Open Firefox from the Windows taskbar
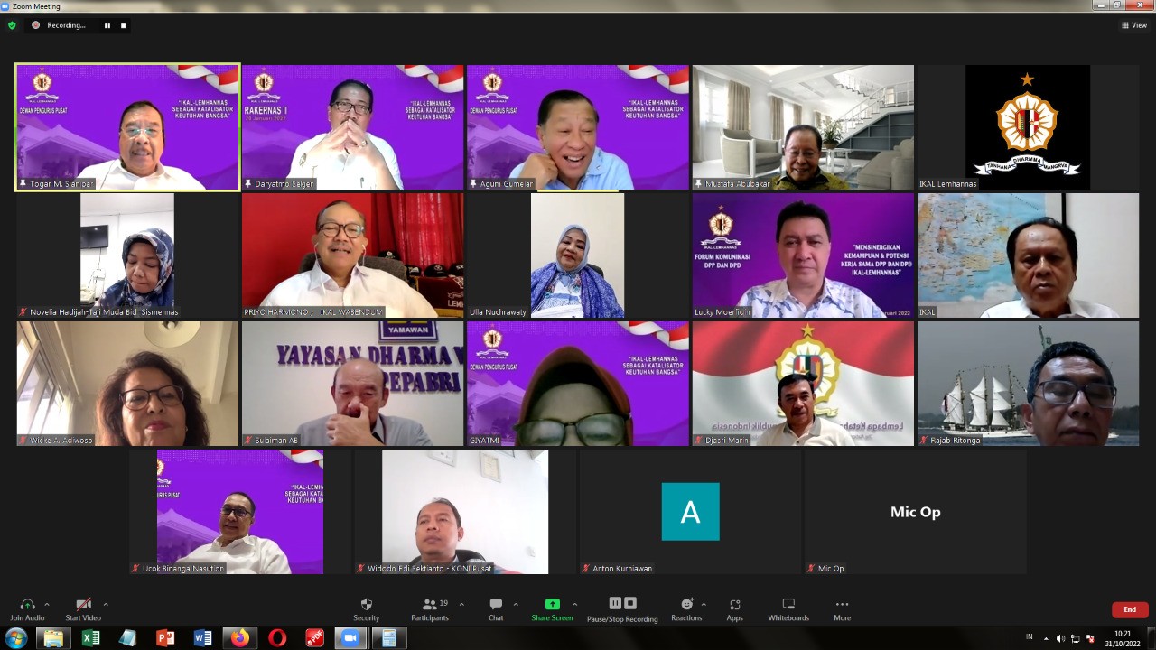Viewport: 1156px width, 650px height. 239,638
